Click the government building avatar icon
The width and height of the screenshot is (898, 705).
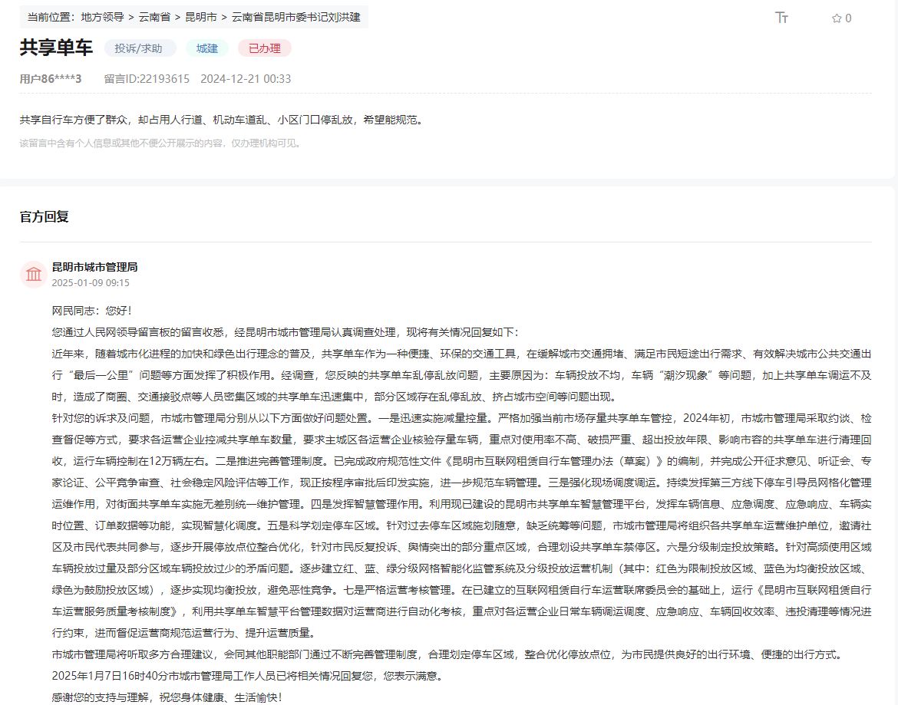[34, 275]
